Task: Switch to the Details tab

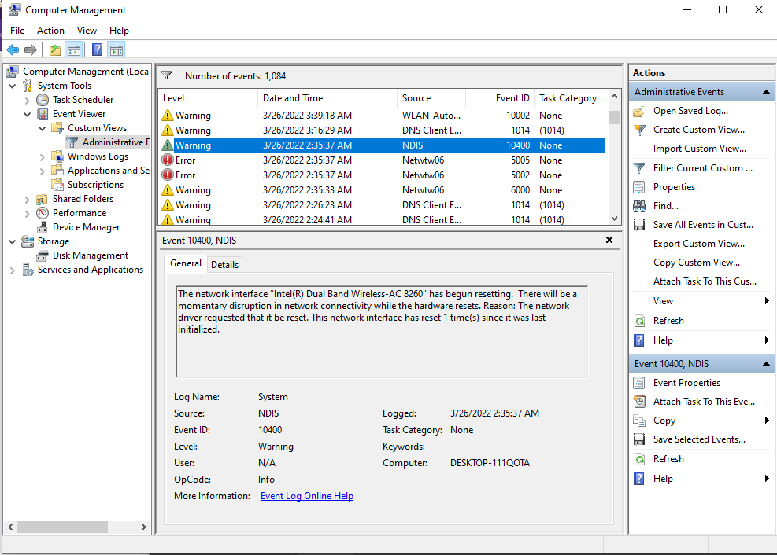Action: [224, 264]
